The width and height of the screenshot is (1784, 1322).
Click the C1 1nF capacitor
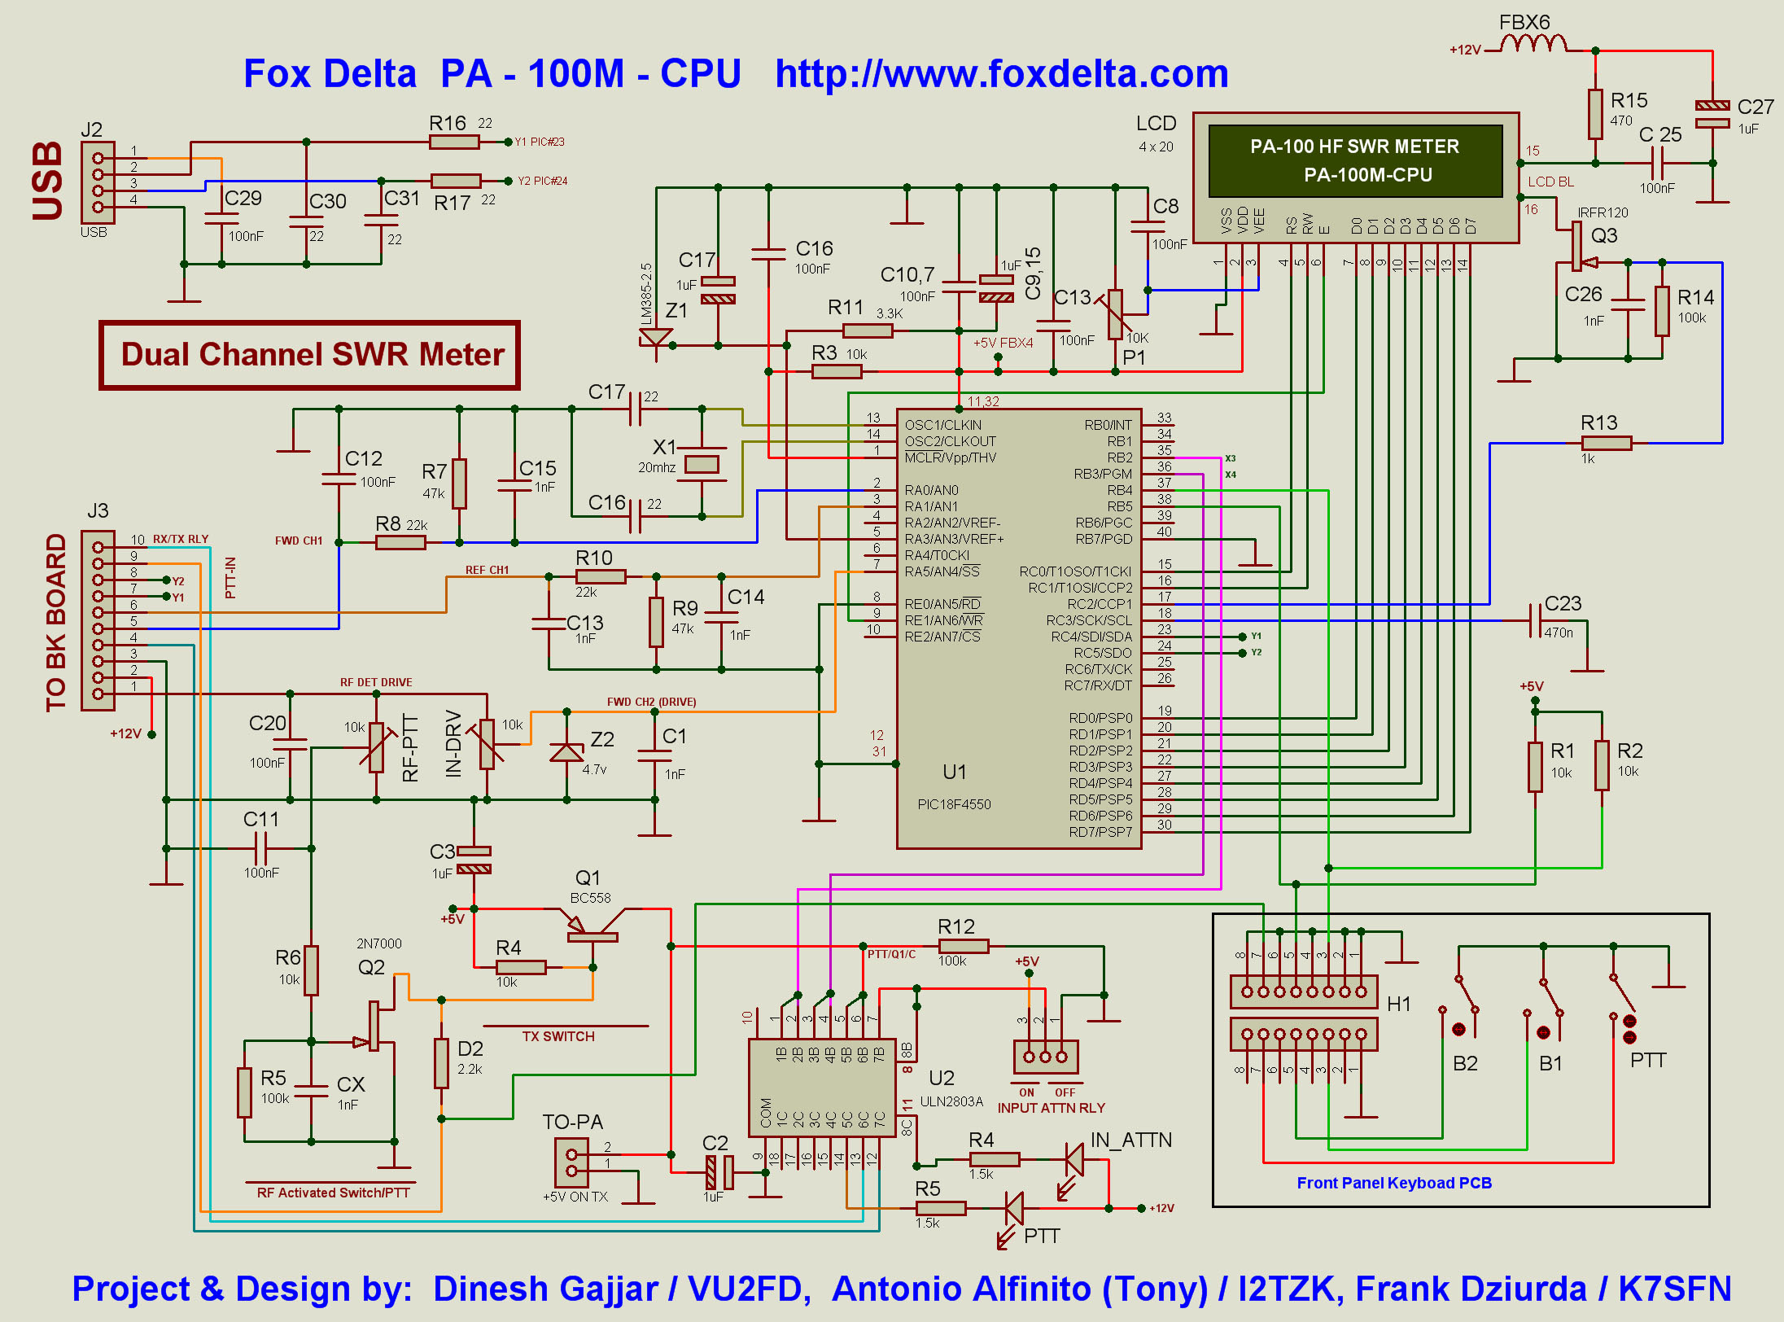[x=654, y=755]
